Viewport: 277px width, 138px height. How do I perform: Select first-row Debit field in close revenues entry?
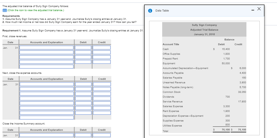tap(83, 48)
